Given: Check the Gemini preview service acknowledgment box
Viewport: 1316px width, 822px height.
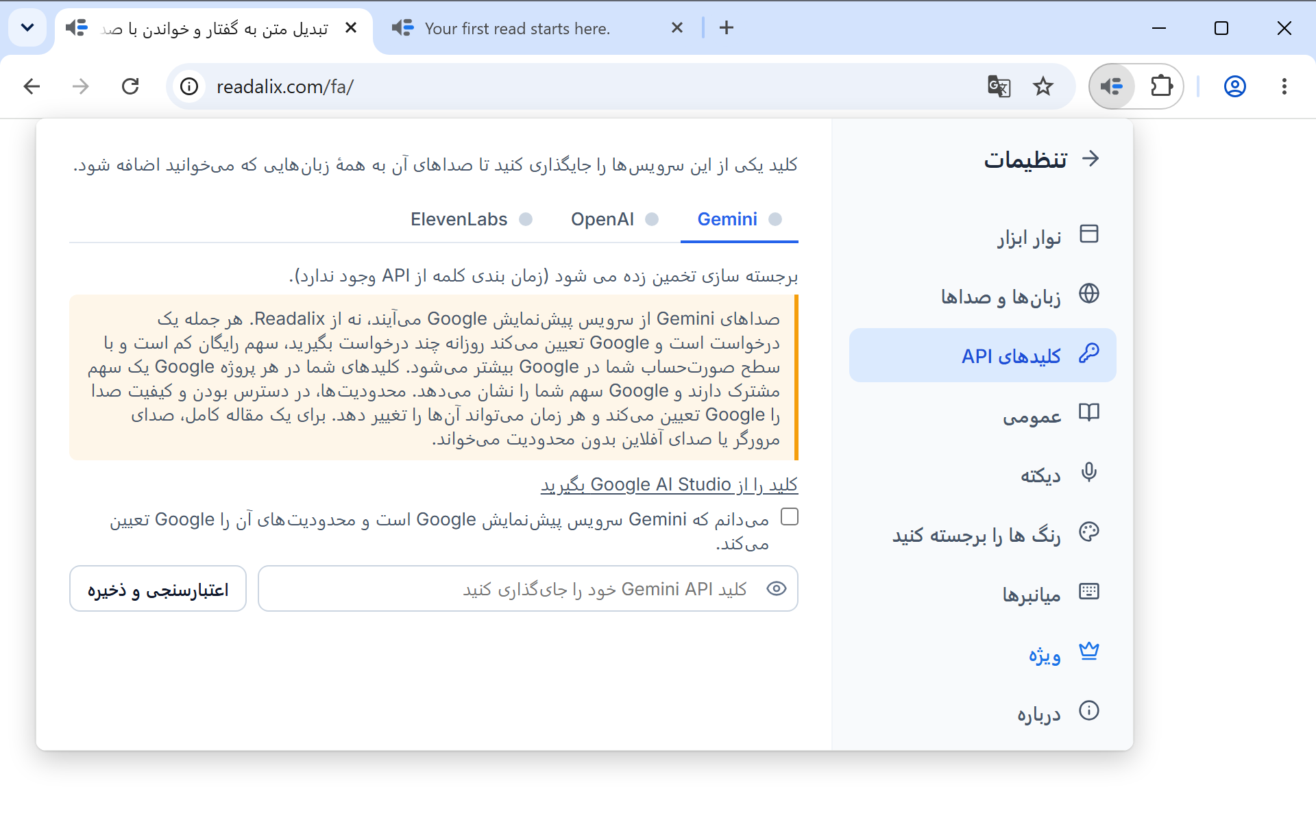Looking at the screenshot, I should (x=790, y=516).
